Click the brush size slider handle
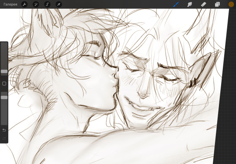Screen dimensions: 236x164 (4, 71)
